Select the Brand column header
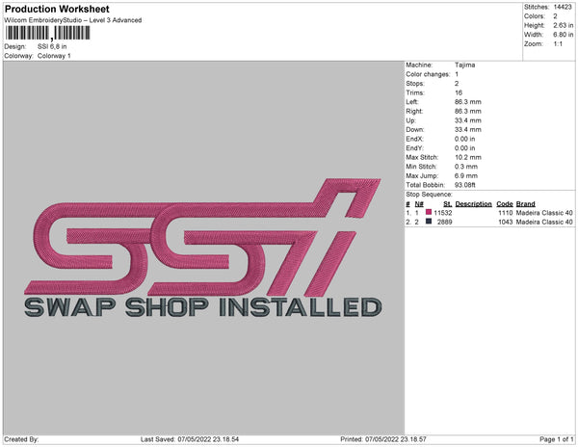The image size is (578, 447). [x=525, y=203]
